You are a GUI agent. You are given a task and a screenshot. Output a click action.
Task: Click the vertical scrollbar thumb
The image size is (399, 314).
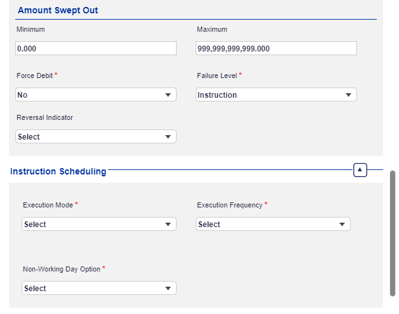(x=393, y=232)
